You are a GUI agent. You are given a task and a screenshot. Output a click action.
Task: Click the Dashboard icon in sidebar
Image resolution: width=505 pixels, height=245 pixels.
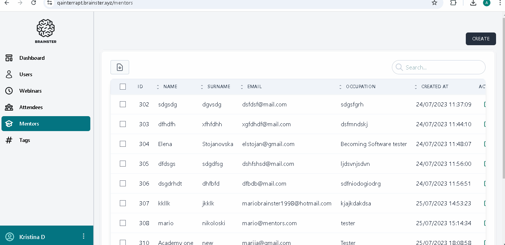[x=9, y=58]
